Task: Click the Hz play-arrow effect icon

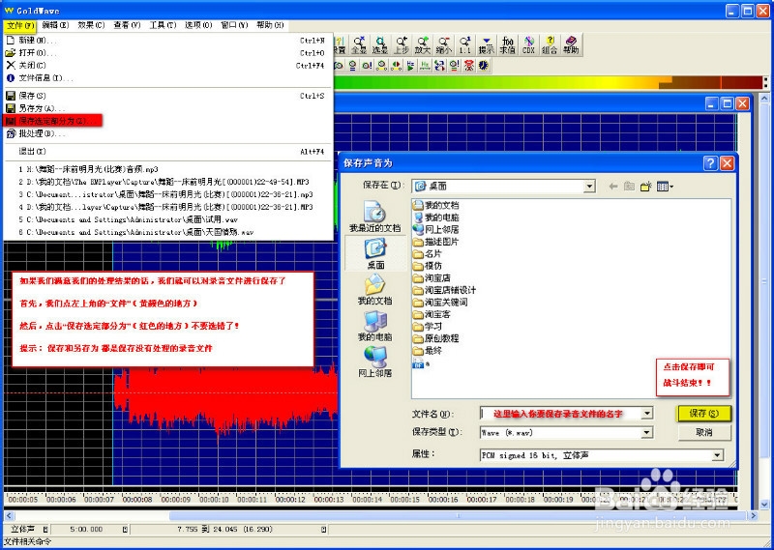Action: [410, 65]
